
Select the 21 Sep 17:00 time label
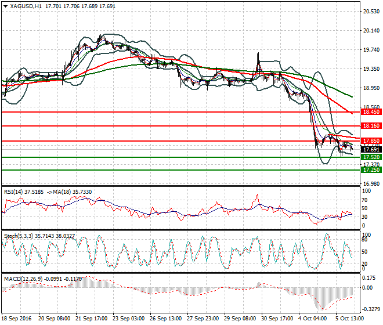[x=91, y=319]
